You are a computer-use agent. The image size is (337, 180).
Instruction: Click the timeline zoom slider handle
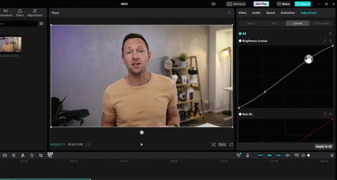tap(308, 155)
